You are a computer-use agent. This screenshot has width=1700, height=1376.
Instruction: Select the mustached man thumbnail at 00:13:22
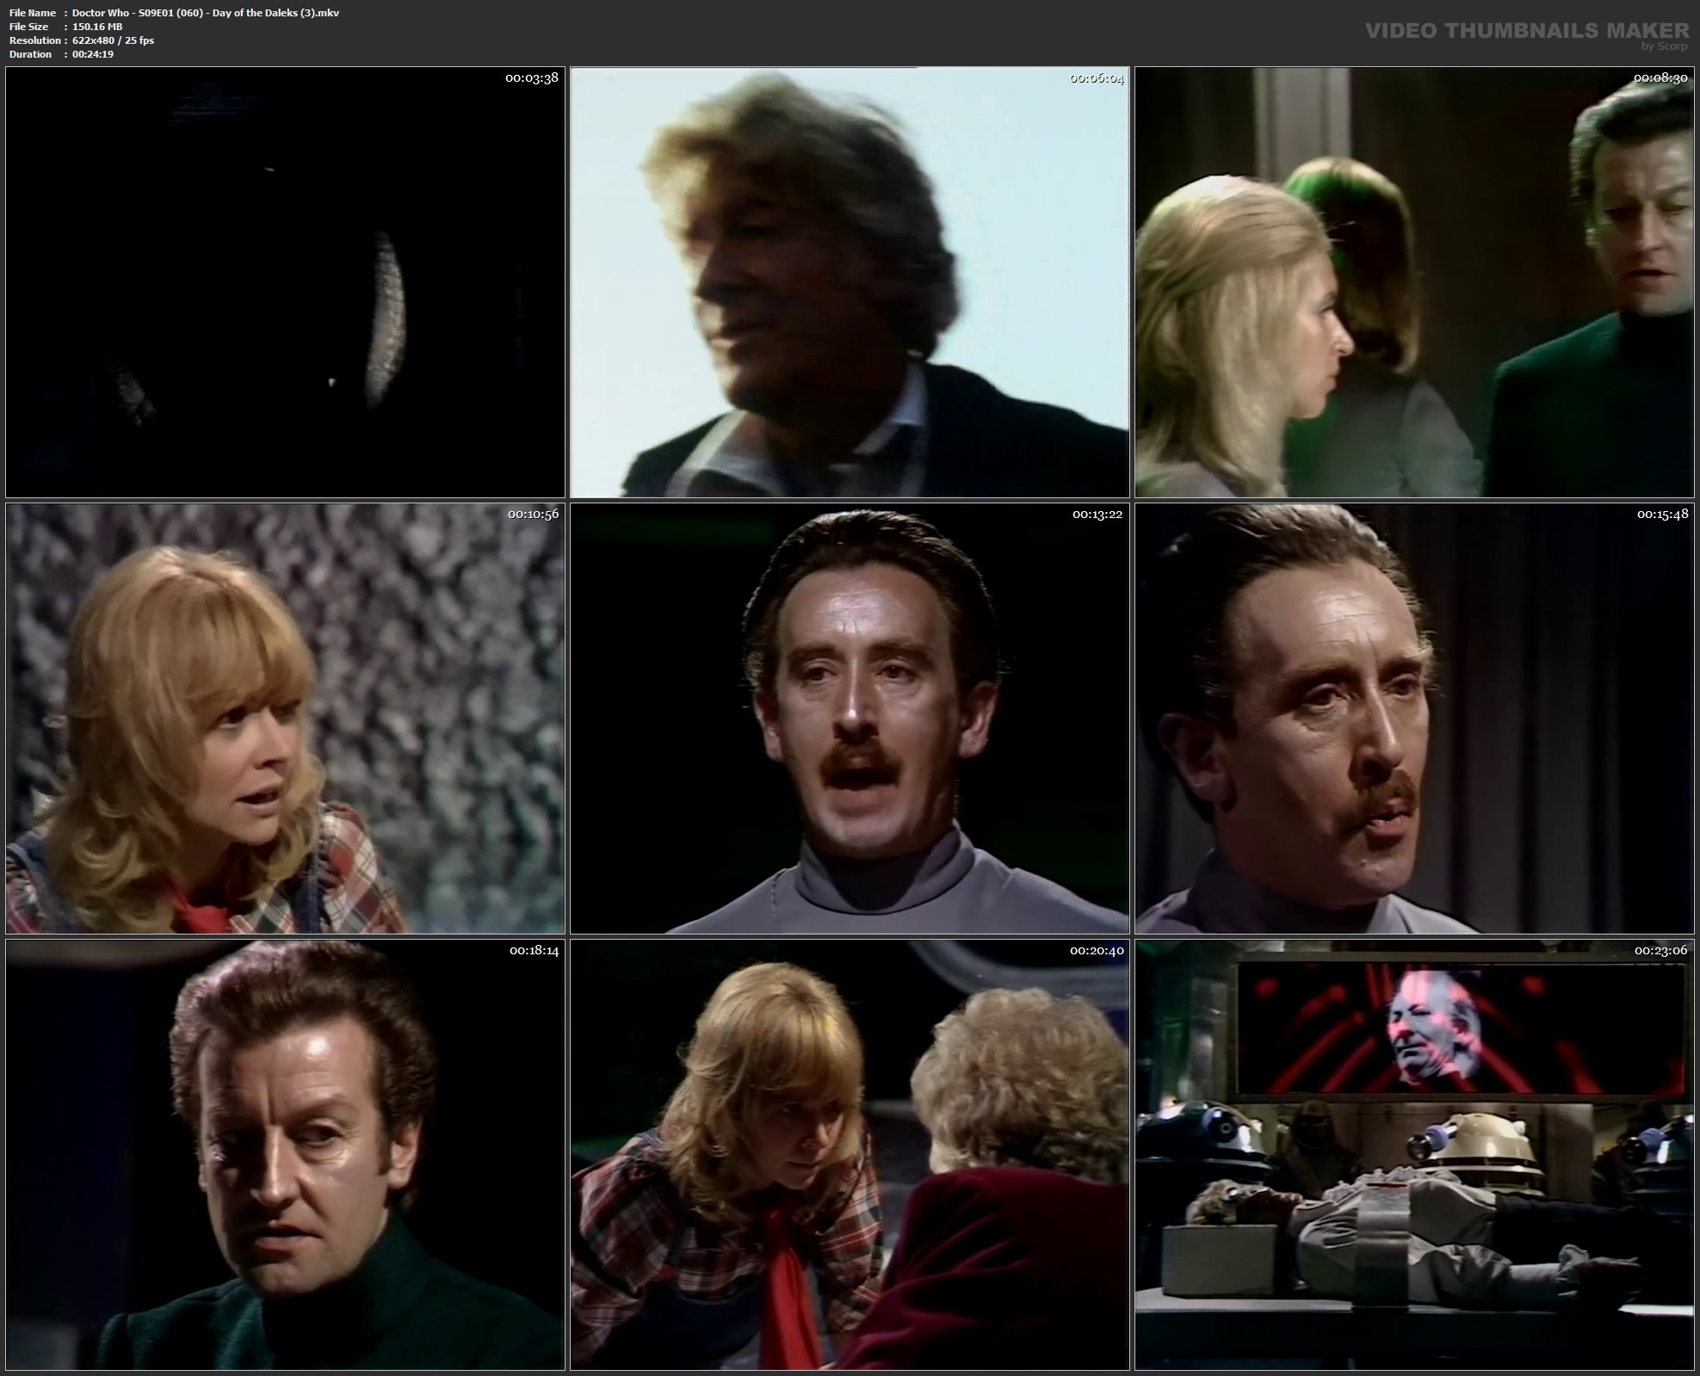tap(850, 719)
